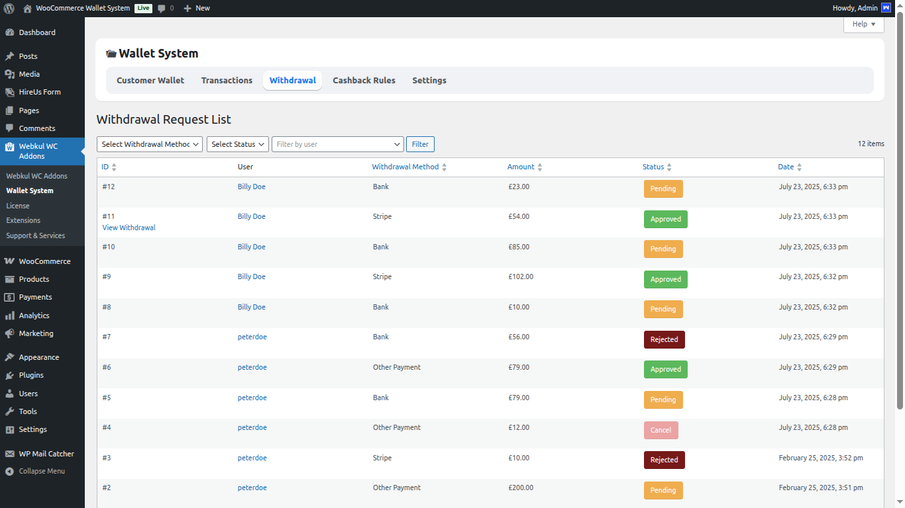Click the Plugins plug icon in sidebar
Screen dimensions: 905x508
(9, 375)
